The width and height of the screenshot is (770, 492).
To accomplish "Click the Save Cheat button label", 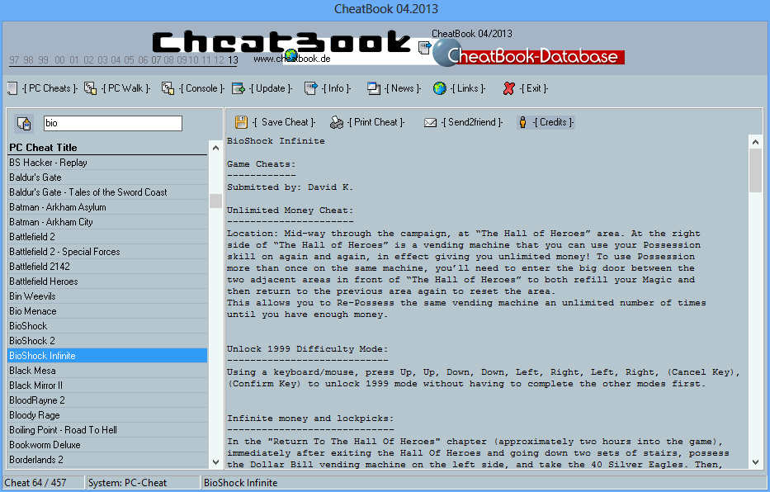I will pos(285,122).
